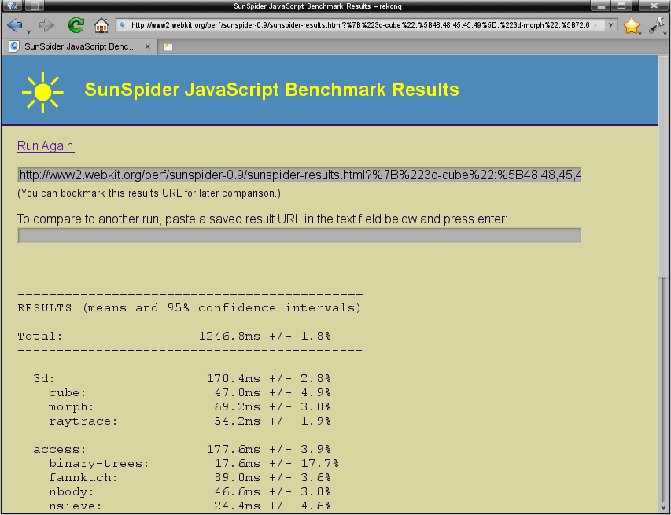Click the Run Again link

coord(46,146)
